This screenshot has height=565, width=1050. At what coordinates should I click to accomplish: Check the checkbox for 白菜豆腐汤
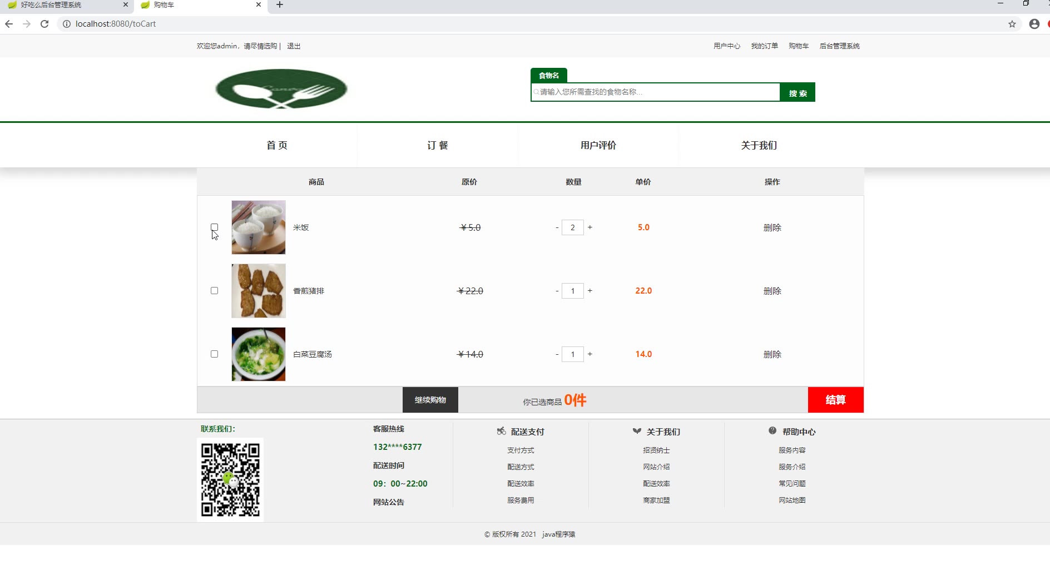click(215, 354)
